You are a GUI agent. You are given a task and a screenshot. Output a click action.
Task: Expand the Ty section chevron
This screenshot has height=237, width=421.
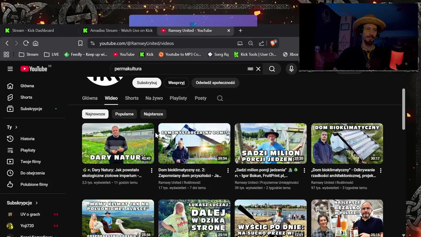coord(16,127)
